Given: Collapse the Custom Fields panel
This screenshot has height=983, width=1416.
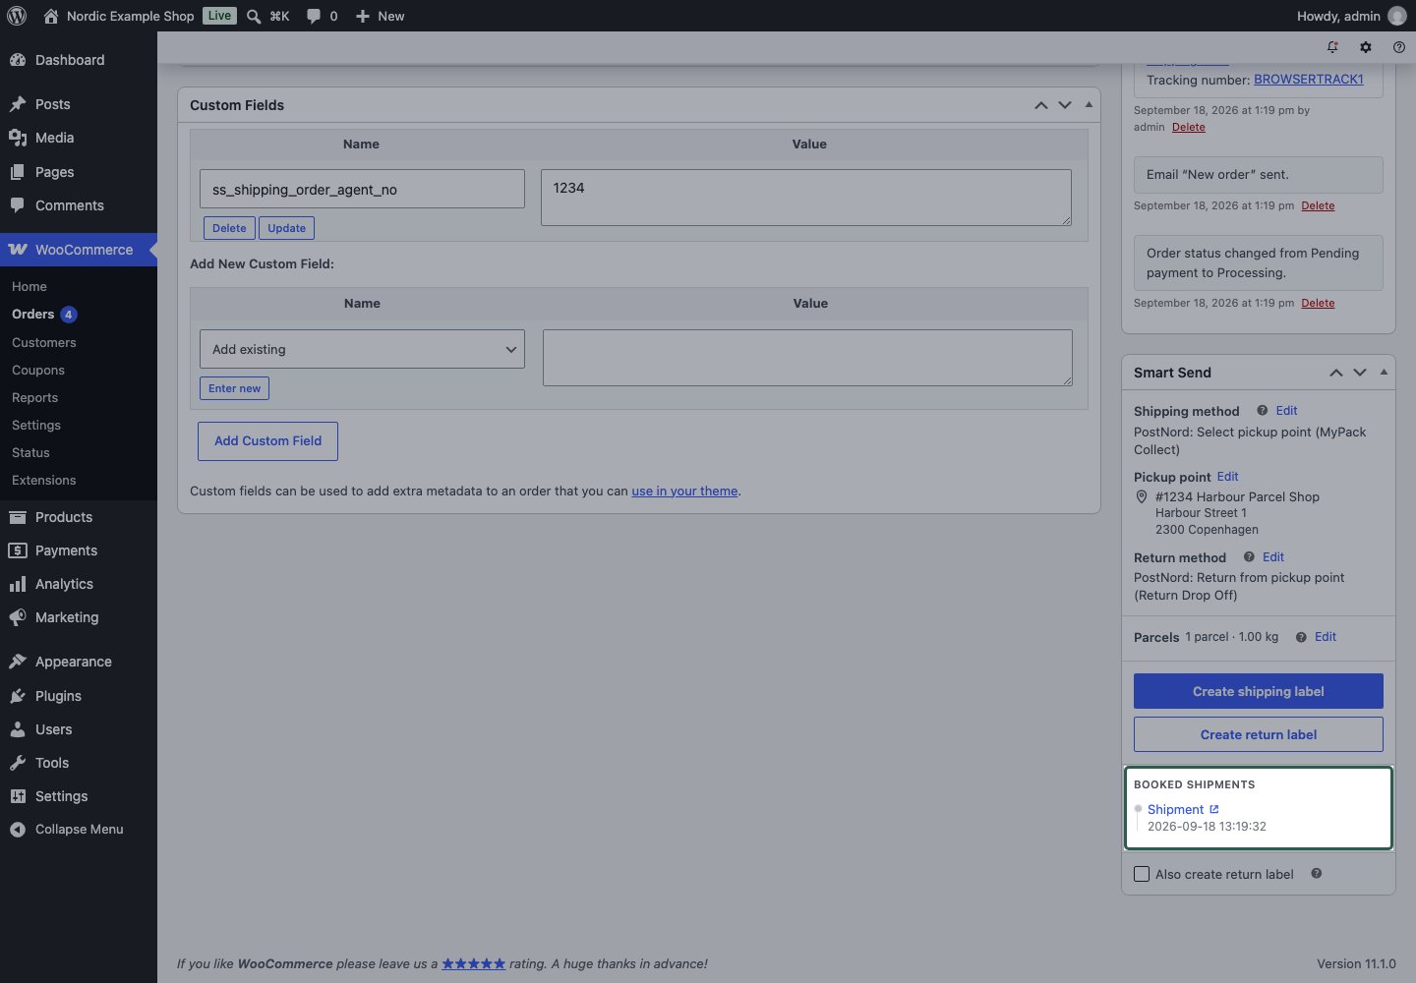Looking at the screenshot, I should (x=1089, y=105).
